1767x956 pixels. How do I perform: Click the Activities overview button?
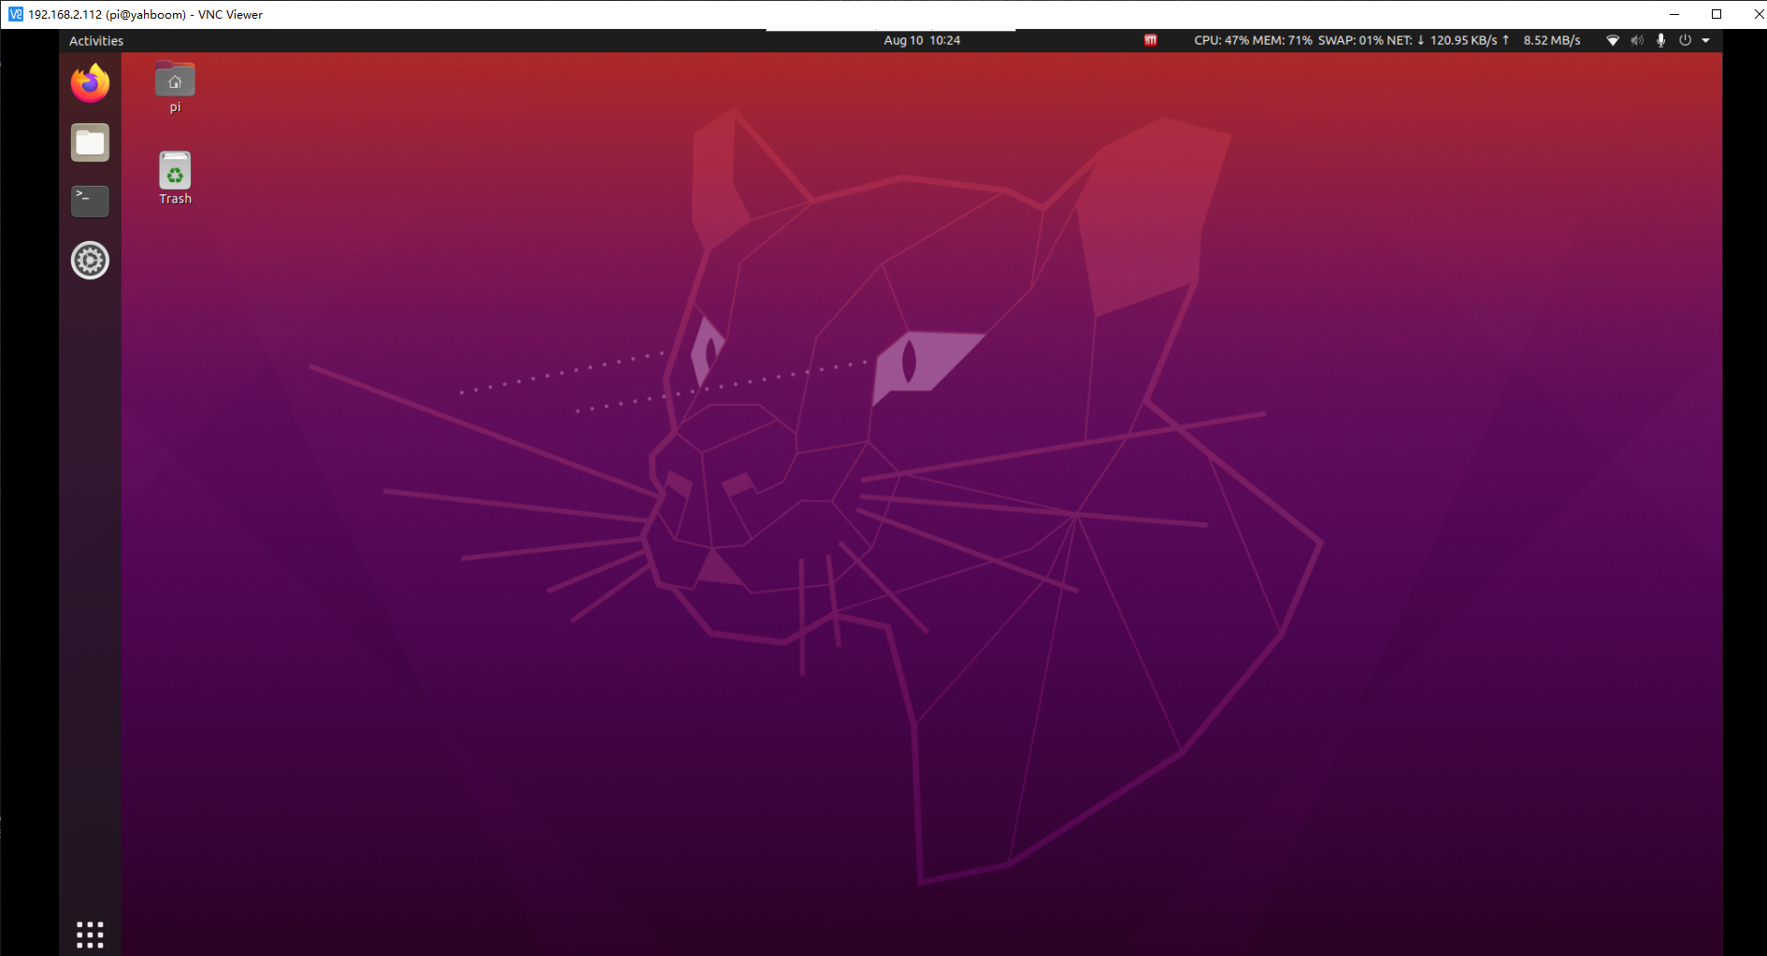96,41
